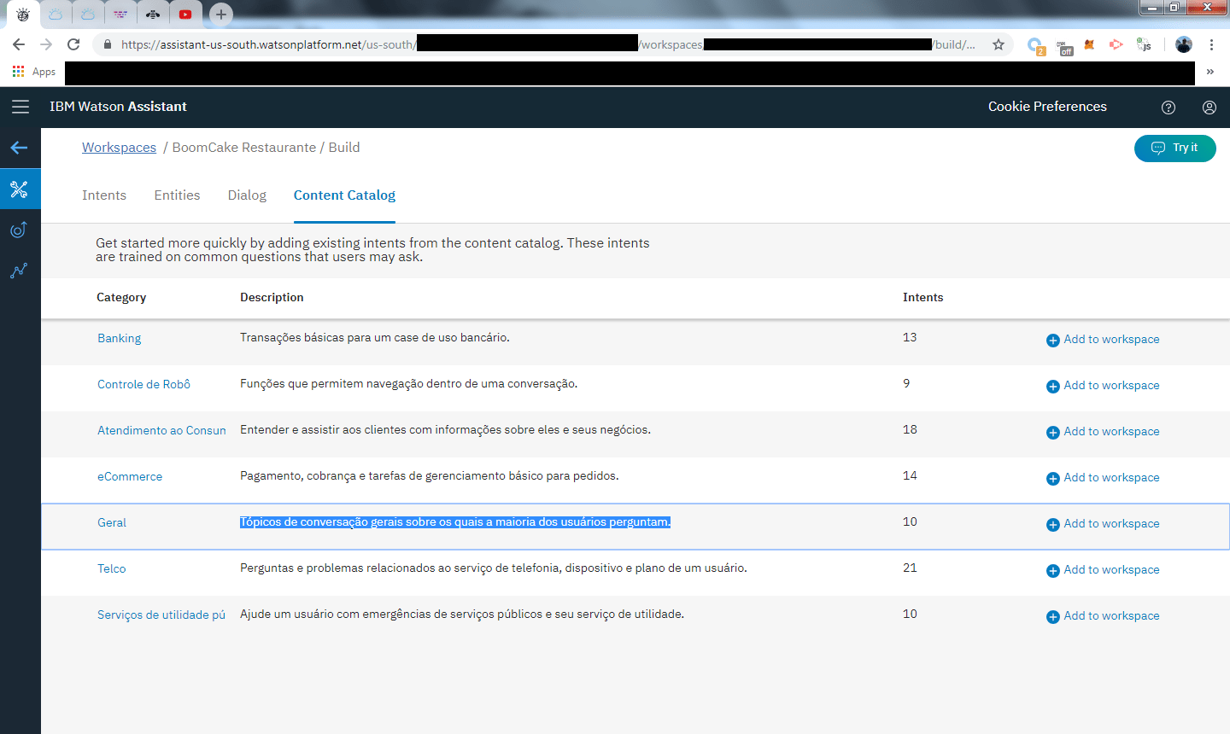Screen dimensions: 1230x734
Task: Click the Description column header
Action: [x=272, y=298]
